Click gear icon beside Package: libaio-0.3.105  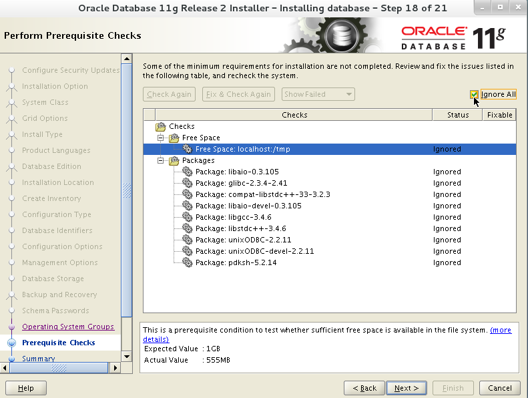coord(187,172)
